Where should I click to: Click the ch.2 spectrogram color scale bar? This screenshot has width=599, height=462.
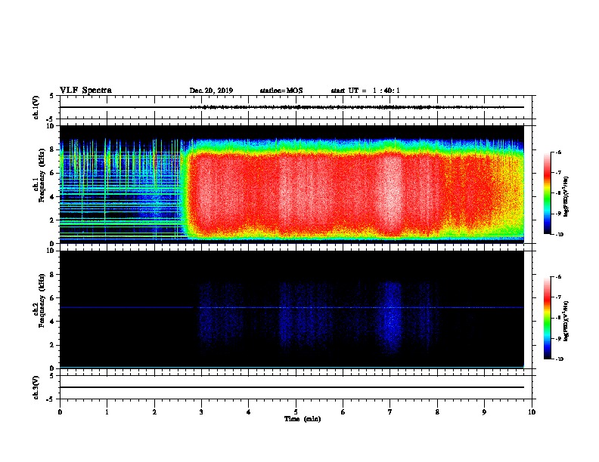click(547, 318)
